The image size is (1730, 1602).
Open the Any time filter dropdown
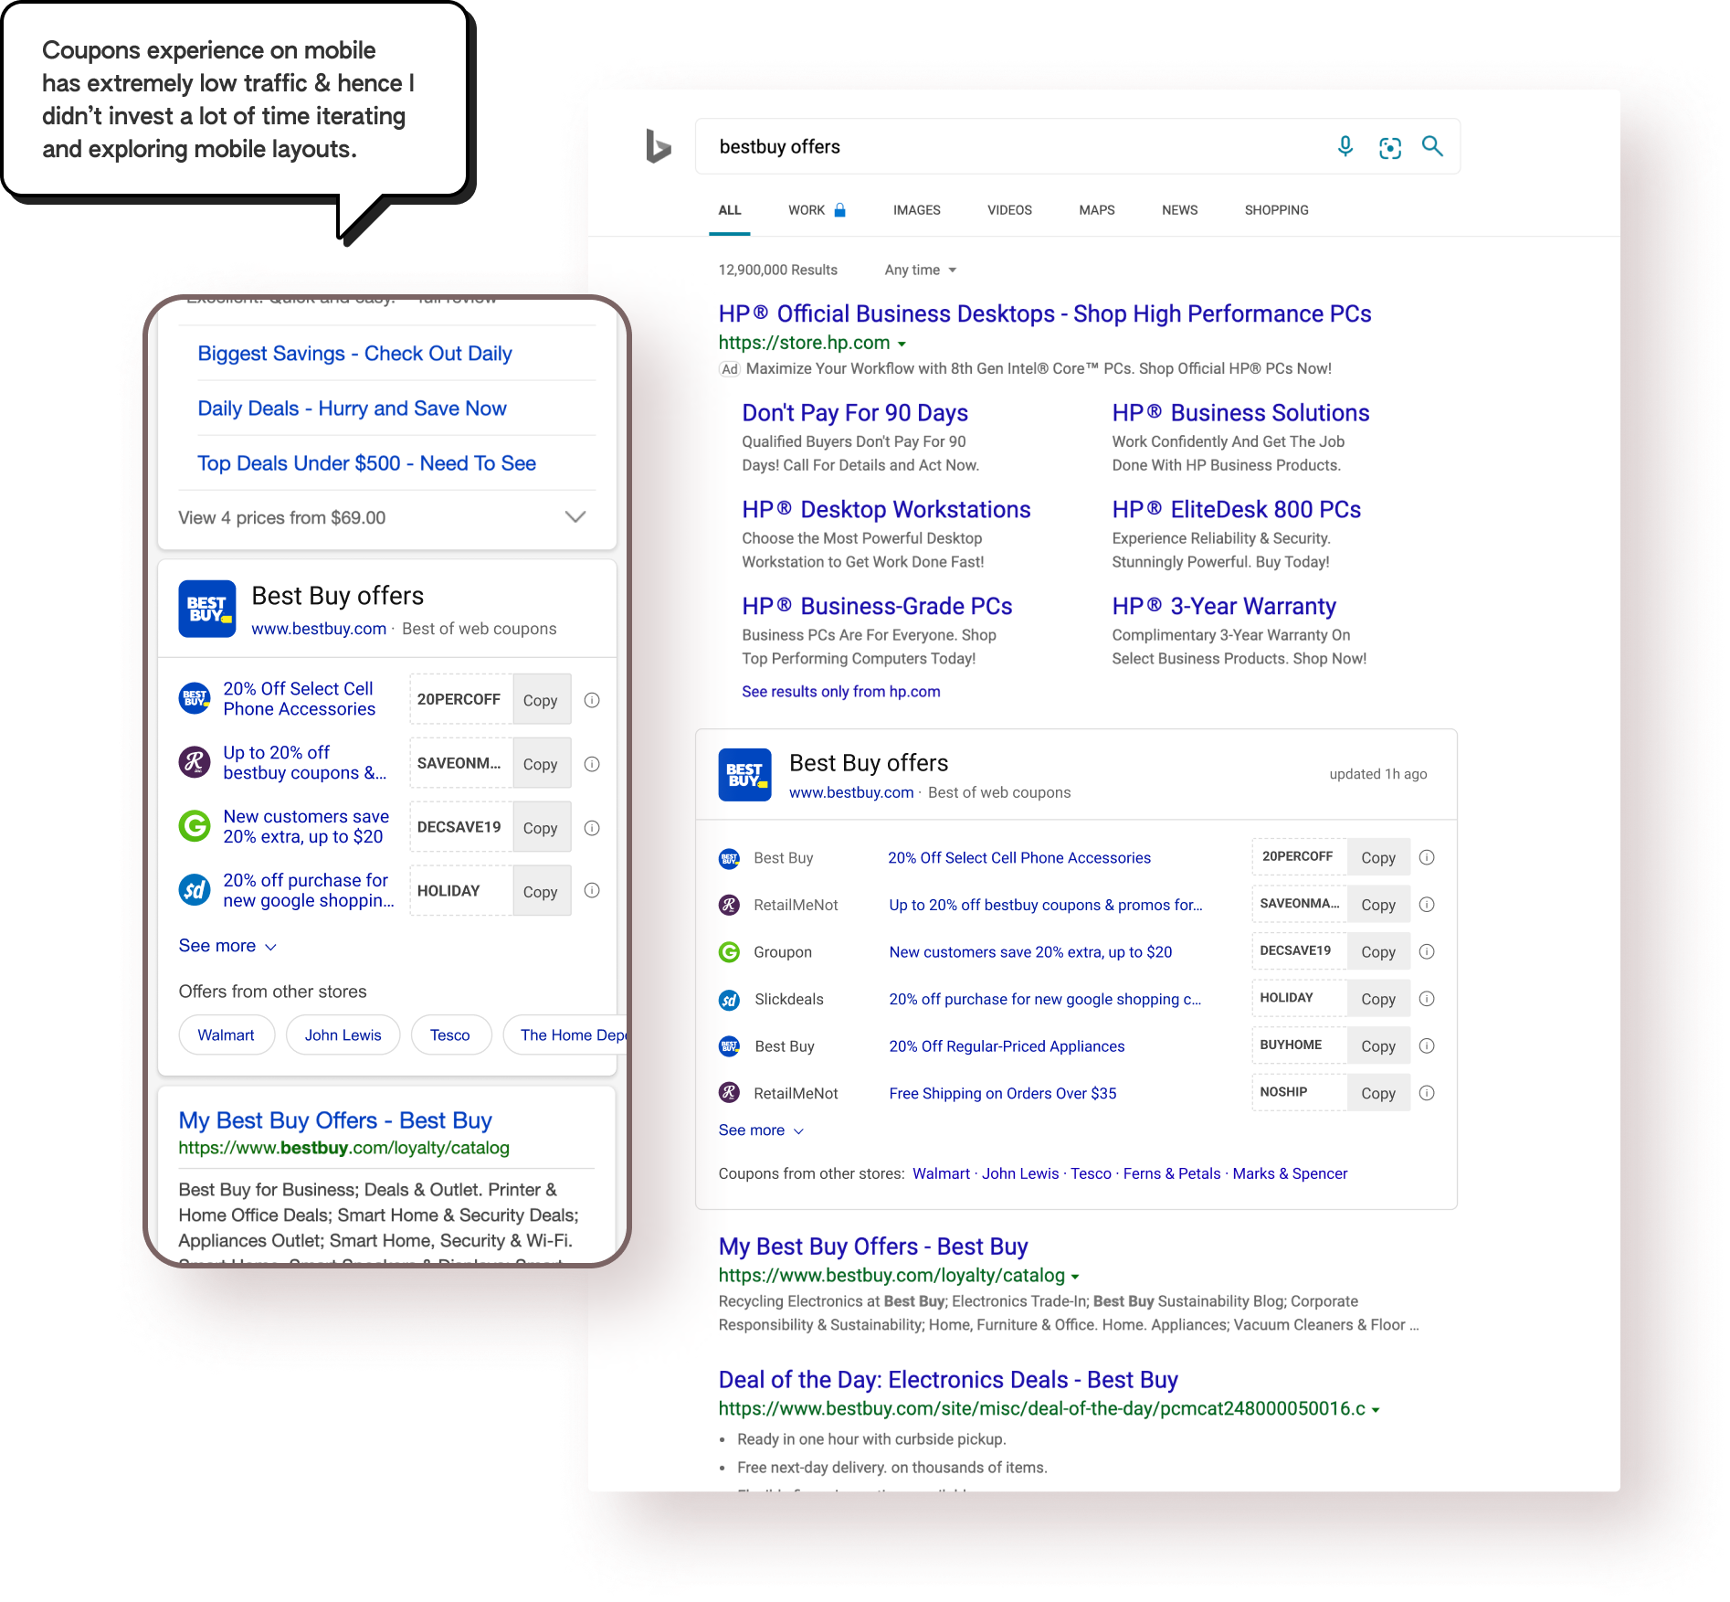[920, 271]
